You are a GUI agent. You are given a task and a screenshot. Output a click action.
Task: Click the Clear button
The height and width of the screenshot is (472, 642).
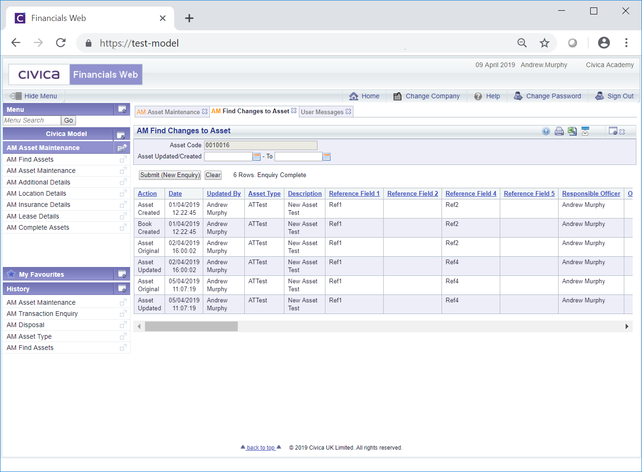pos(213,175)
